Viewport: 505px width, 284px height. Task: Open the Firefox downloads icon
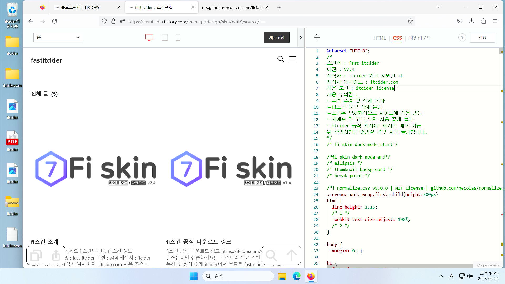[472, 21]
